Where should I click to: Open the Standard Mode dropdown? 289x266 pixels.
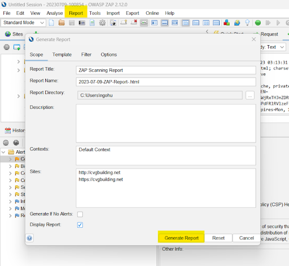click(23, 23)
